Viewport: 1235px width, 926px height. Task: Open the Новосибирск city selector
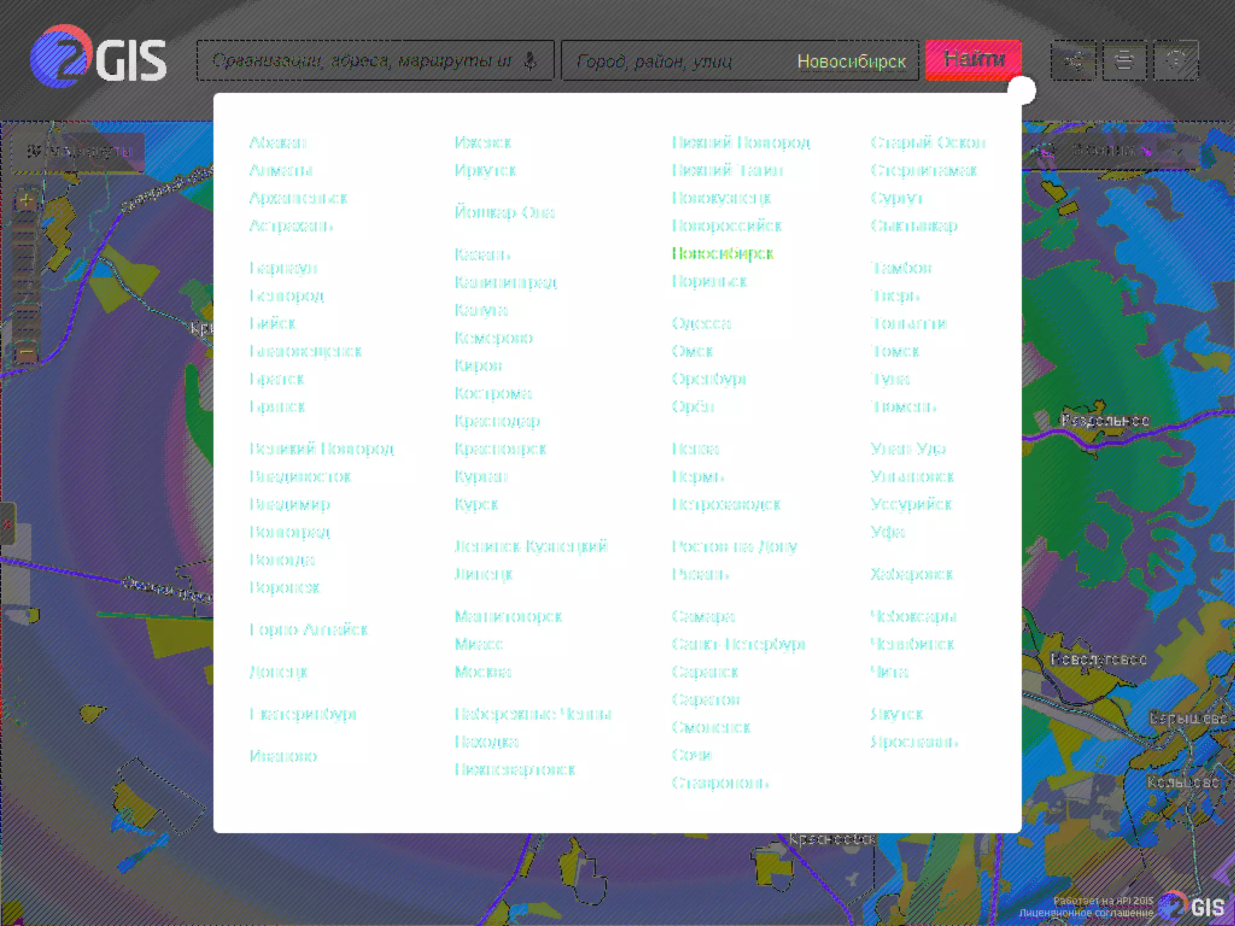851,61
